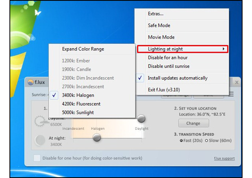The height and width of the screenshot is (178, 252).
Task: Click the Lighting at night submenu arrow
Action: click(x=223, y=49)
